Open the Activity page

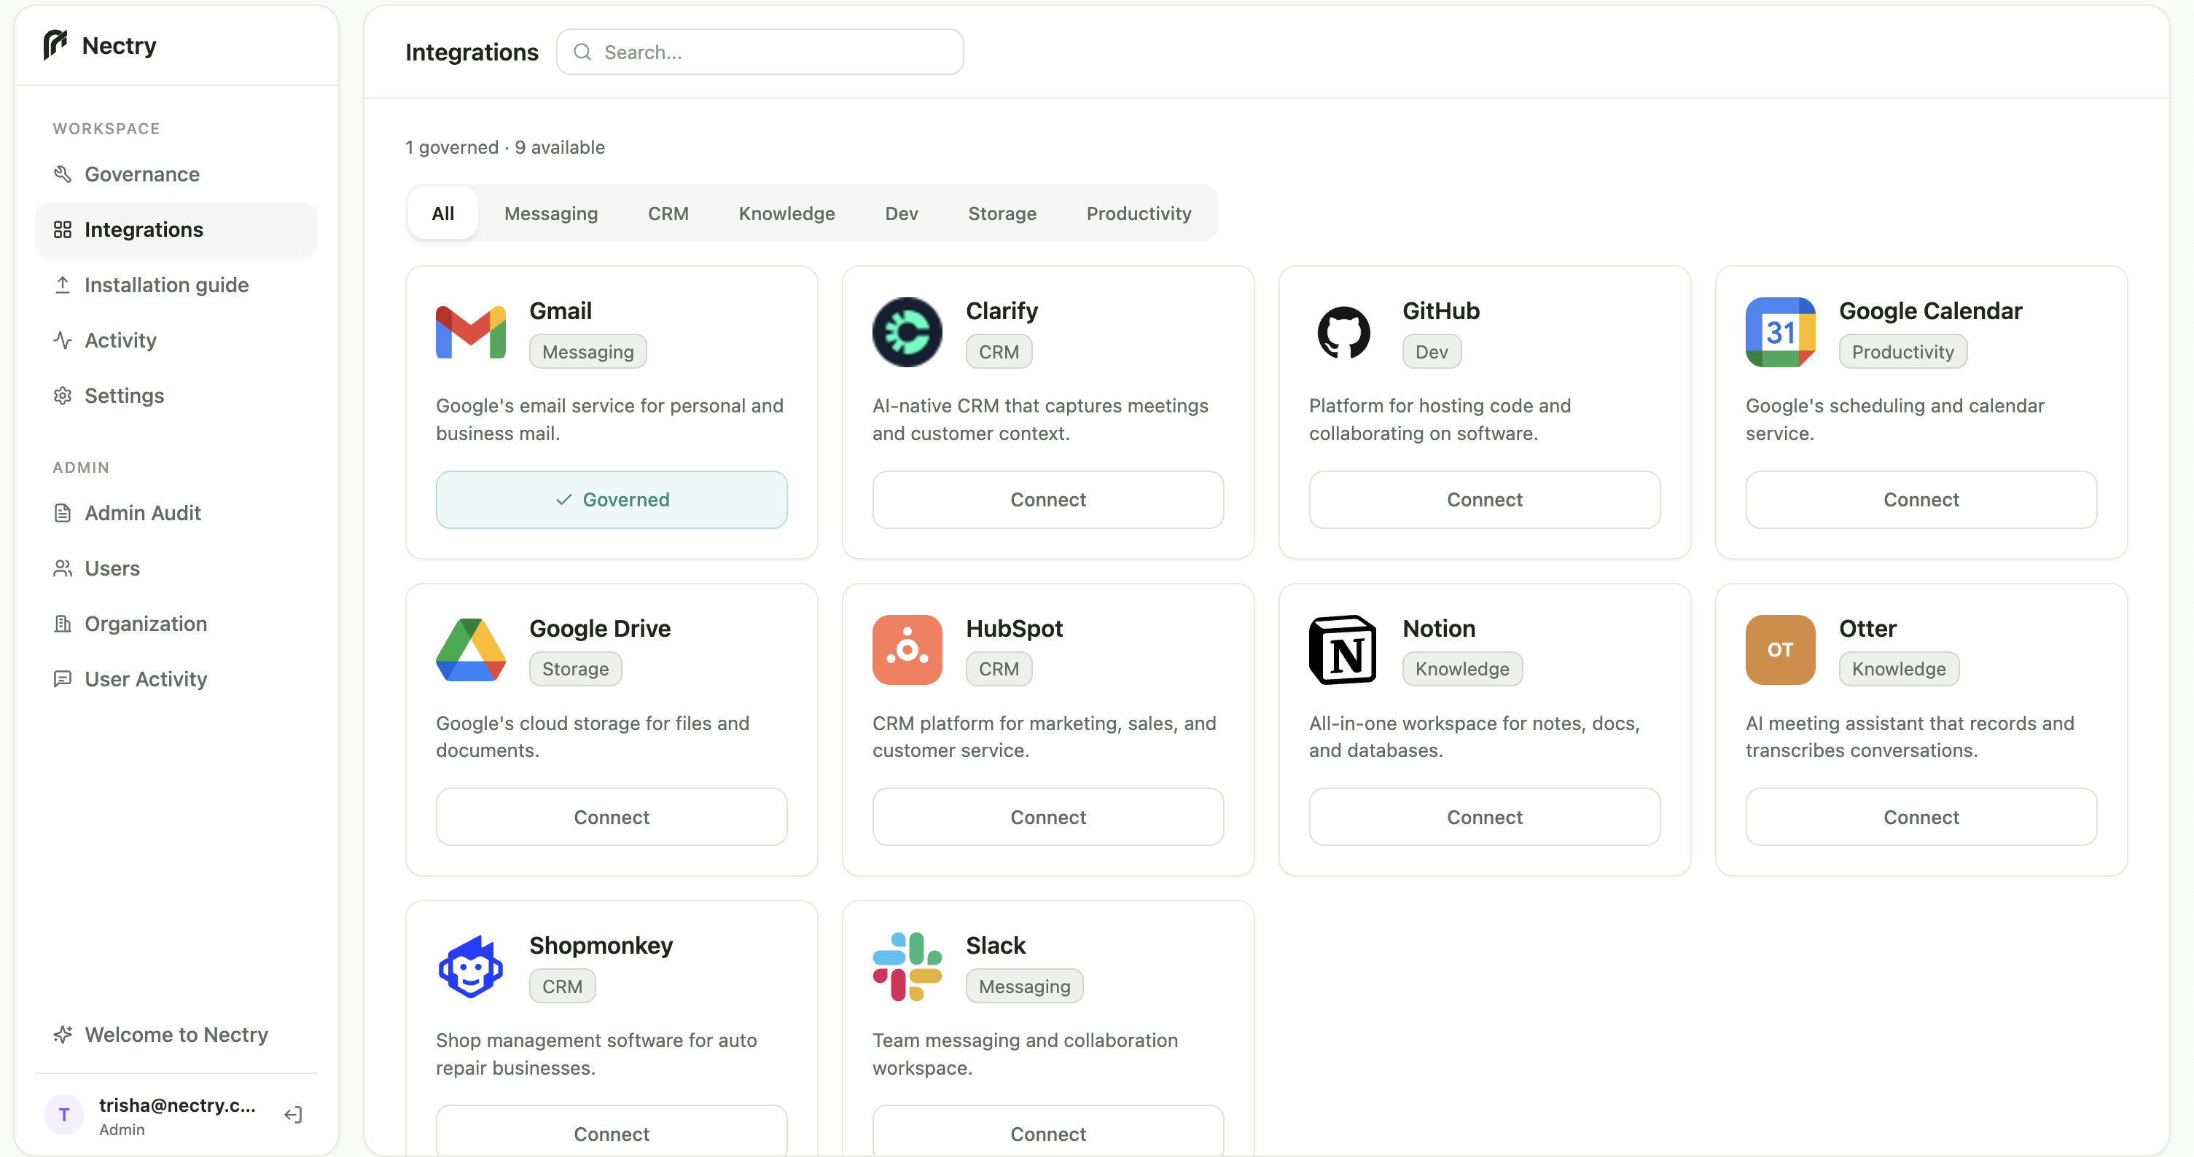pos(176,340)
